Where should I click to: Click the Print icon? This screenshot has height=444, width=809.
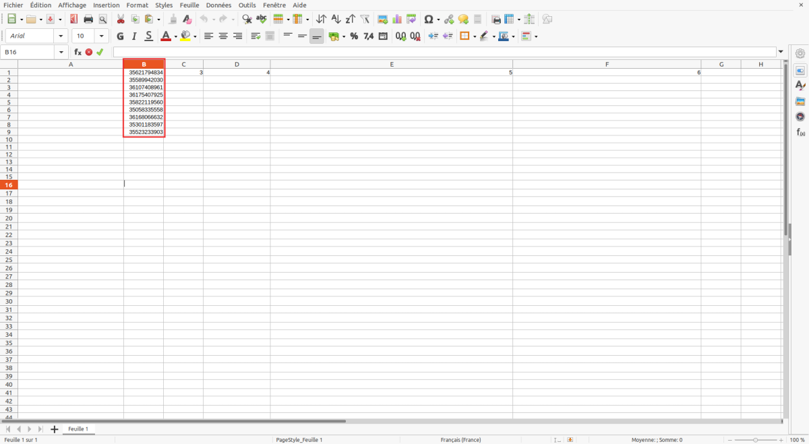coord(88,20)
